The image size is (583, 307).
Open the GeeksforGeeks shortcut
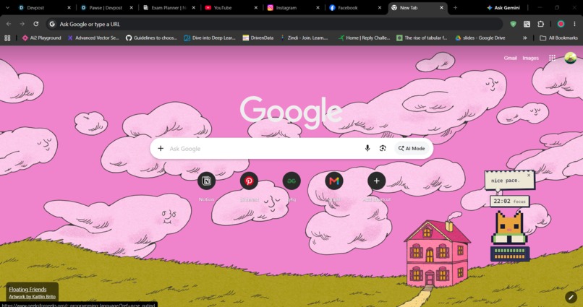click(x=291, y=181)
